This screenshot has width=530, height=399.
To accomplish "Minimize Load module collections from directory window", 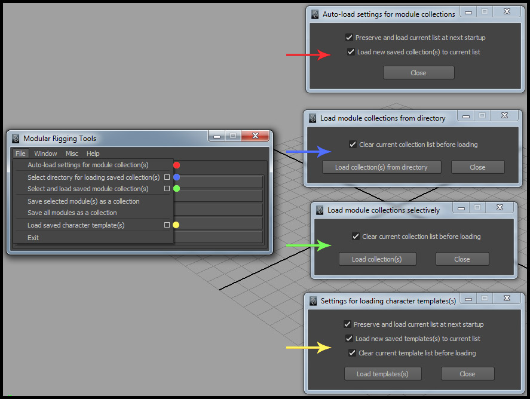I will pyautogui.click(x=466, y=116).
